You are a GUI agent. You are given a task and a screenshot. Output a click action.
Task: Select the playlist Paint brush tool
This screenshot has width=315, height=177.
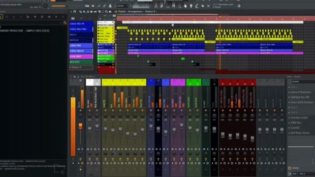pos(84,12)
